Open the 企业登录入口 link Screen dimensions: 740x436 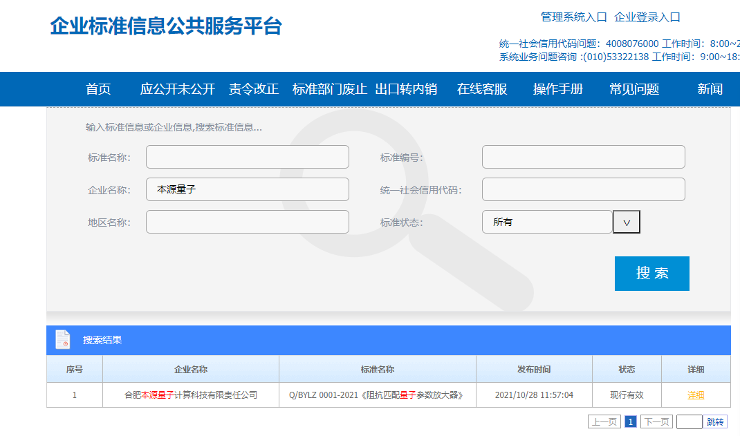(647, 17)
